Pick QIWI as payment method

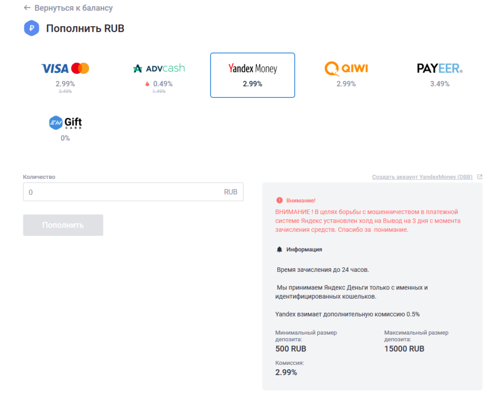coord(346,75)
